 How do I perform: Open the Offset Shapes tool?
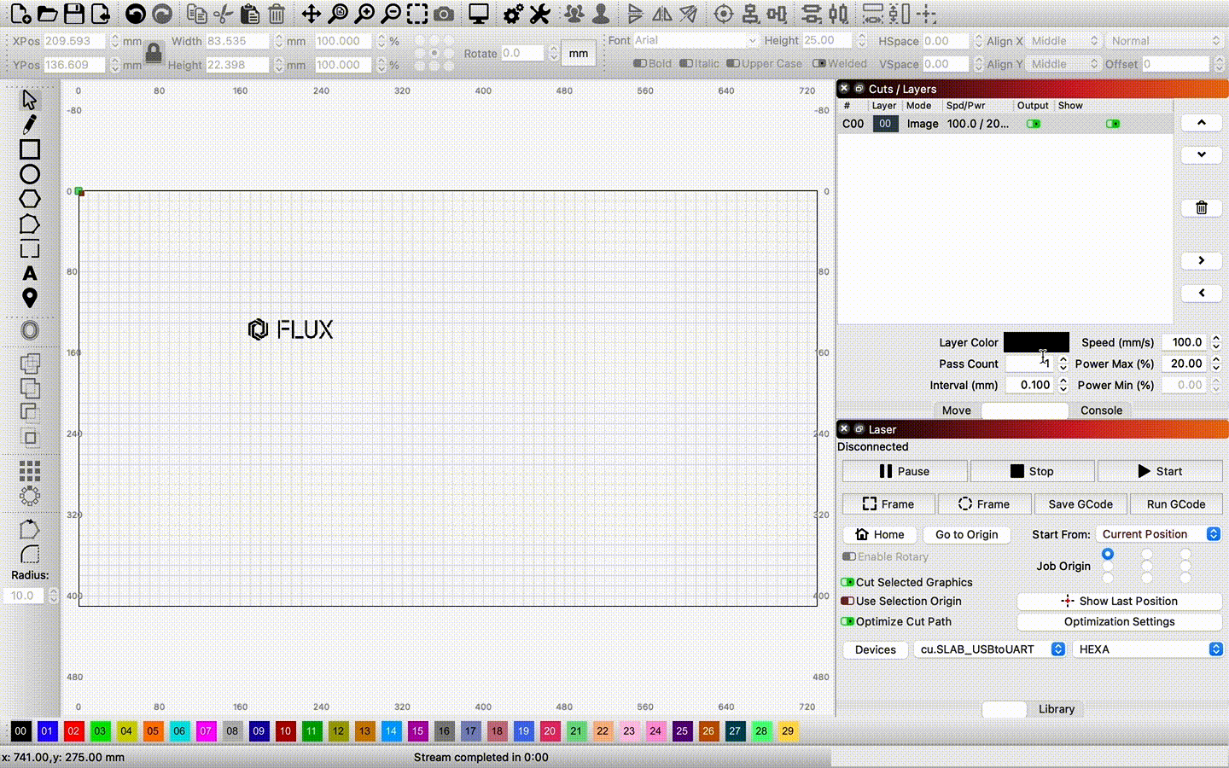tap(30, 330)
